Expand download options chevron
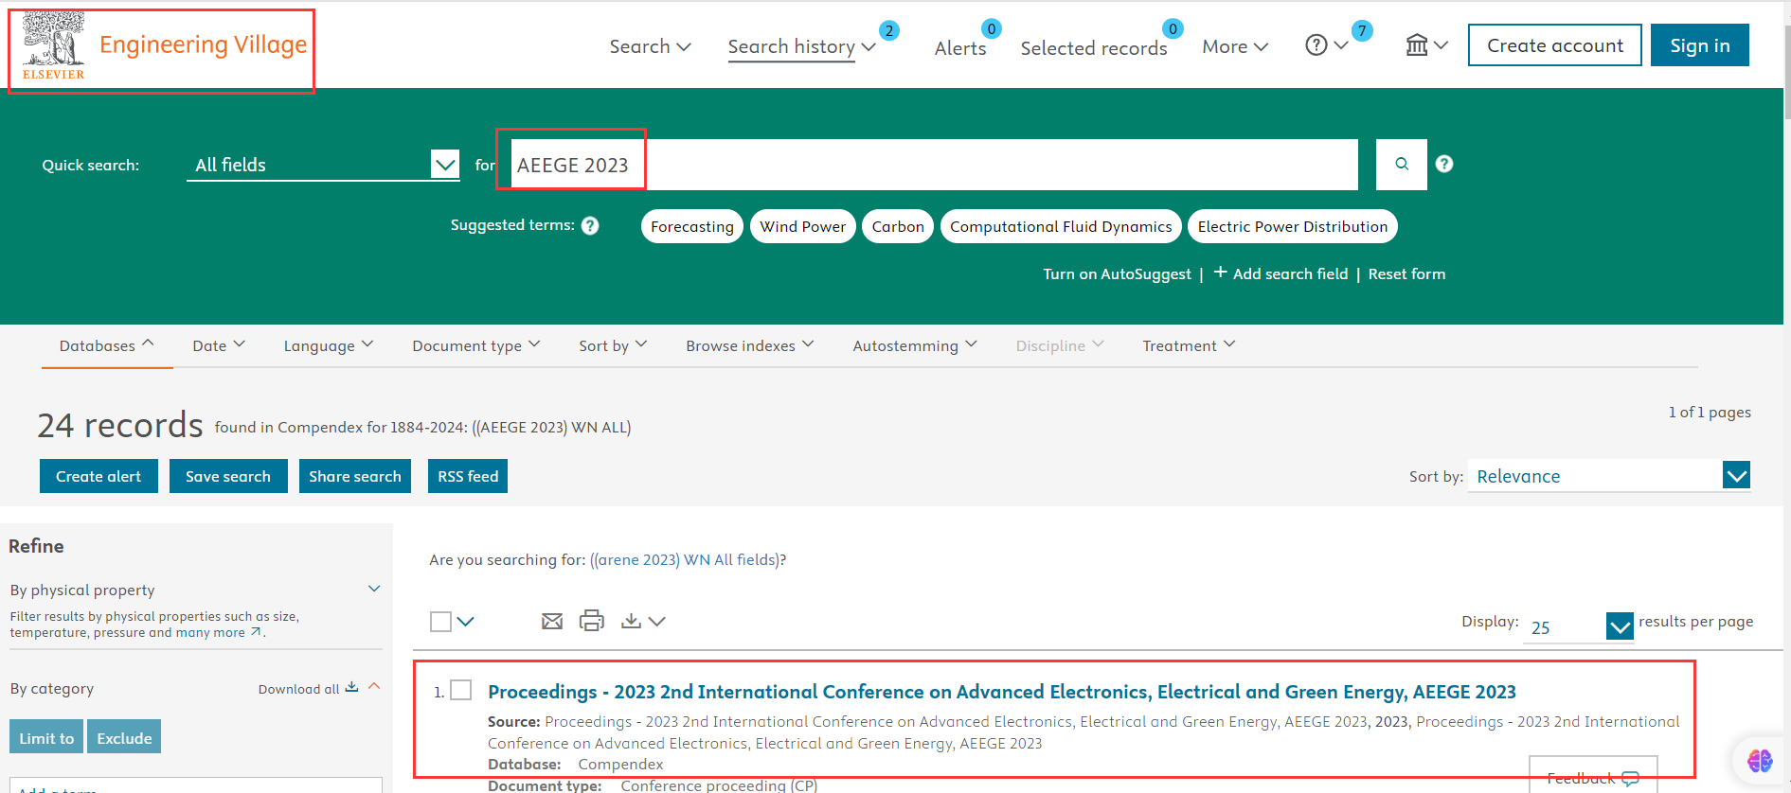Viewport: 1791px width, 793px height. click(x=657, y=622)
